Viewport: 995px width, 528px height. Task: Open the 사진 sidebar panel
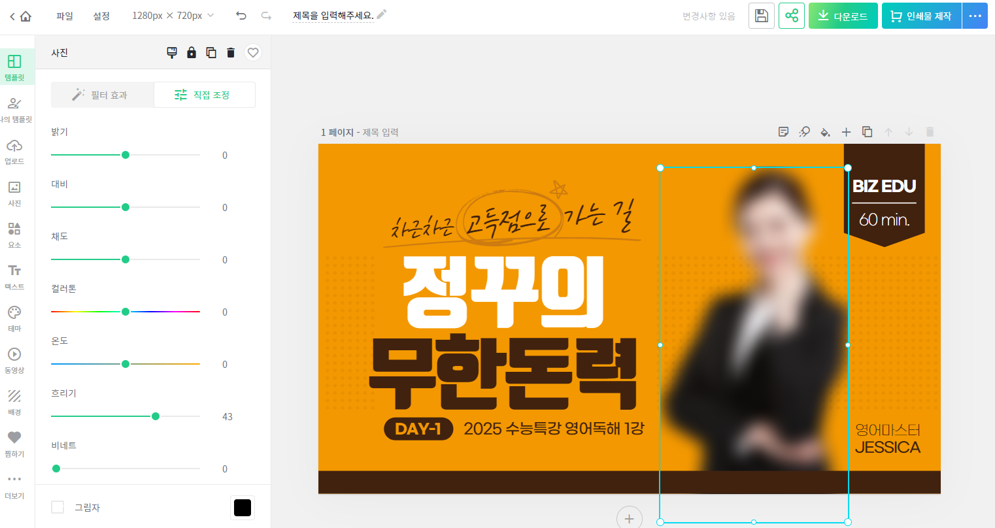(x=14, y=193)
